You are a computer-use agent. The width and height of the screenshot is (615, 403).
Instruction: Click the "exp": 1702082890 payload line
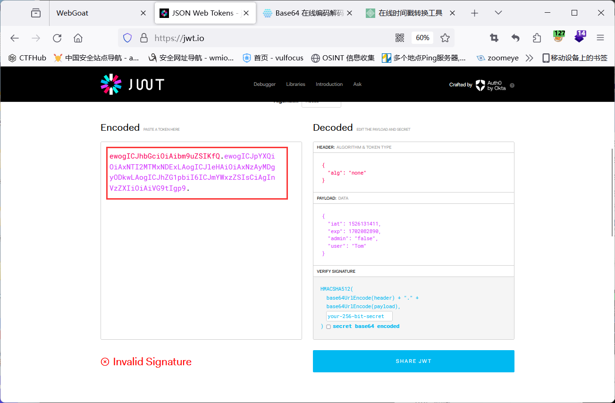click(x=354, y=231)
